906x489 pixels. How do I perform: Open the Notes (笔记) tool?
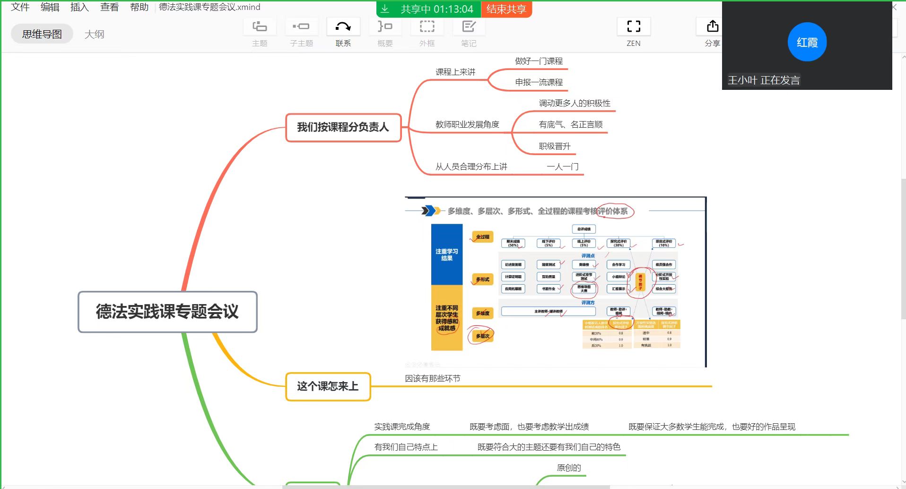(469, 27)
